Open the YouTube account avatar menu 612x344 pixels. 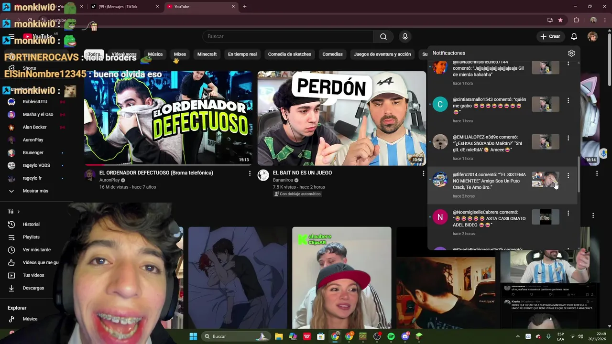[592, 37]
